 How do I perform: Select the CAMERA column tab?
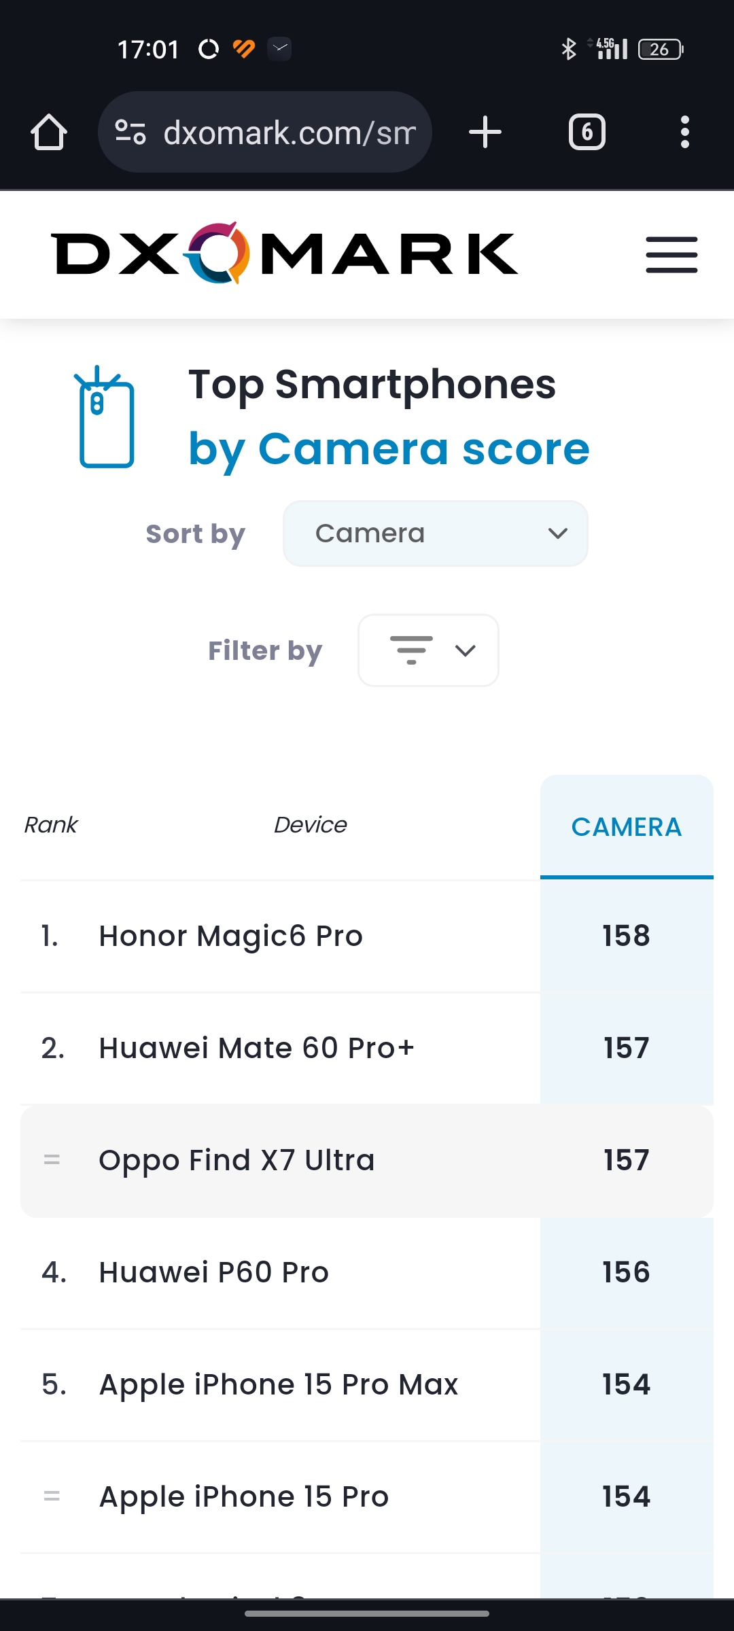(626, 826)
